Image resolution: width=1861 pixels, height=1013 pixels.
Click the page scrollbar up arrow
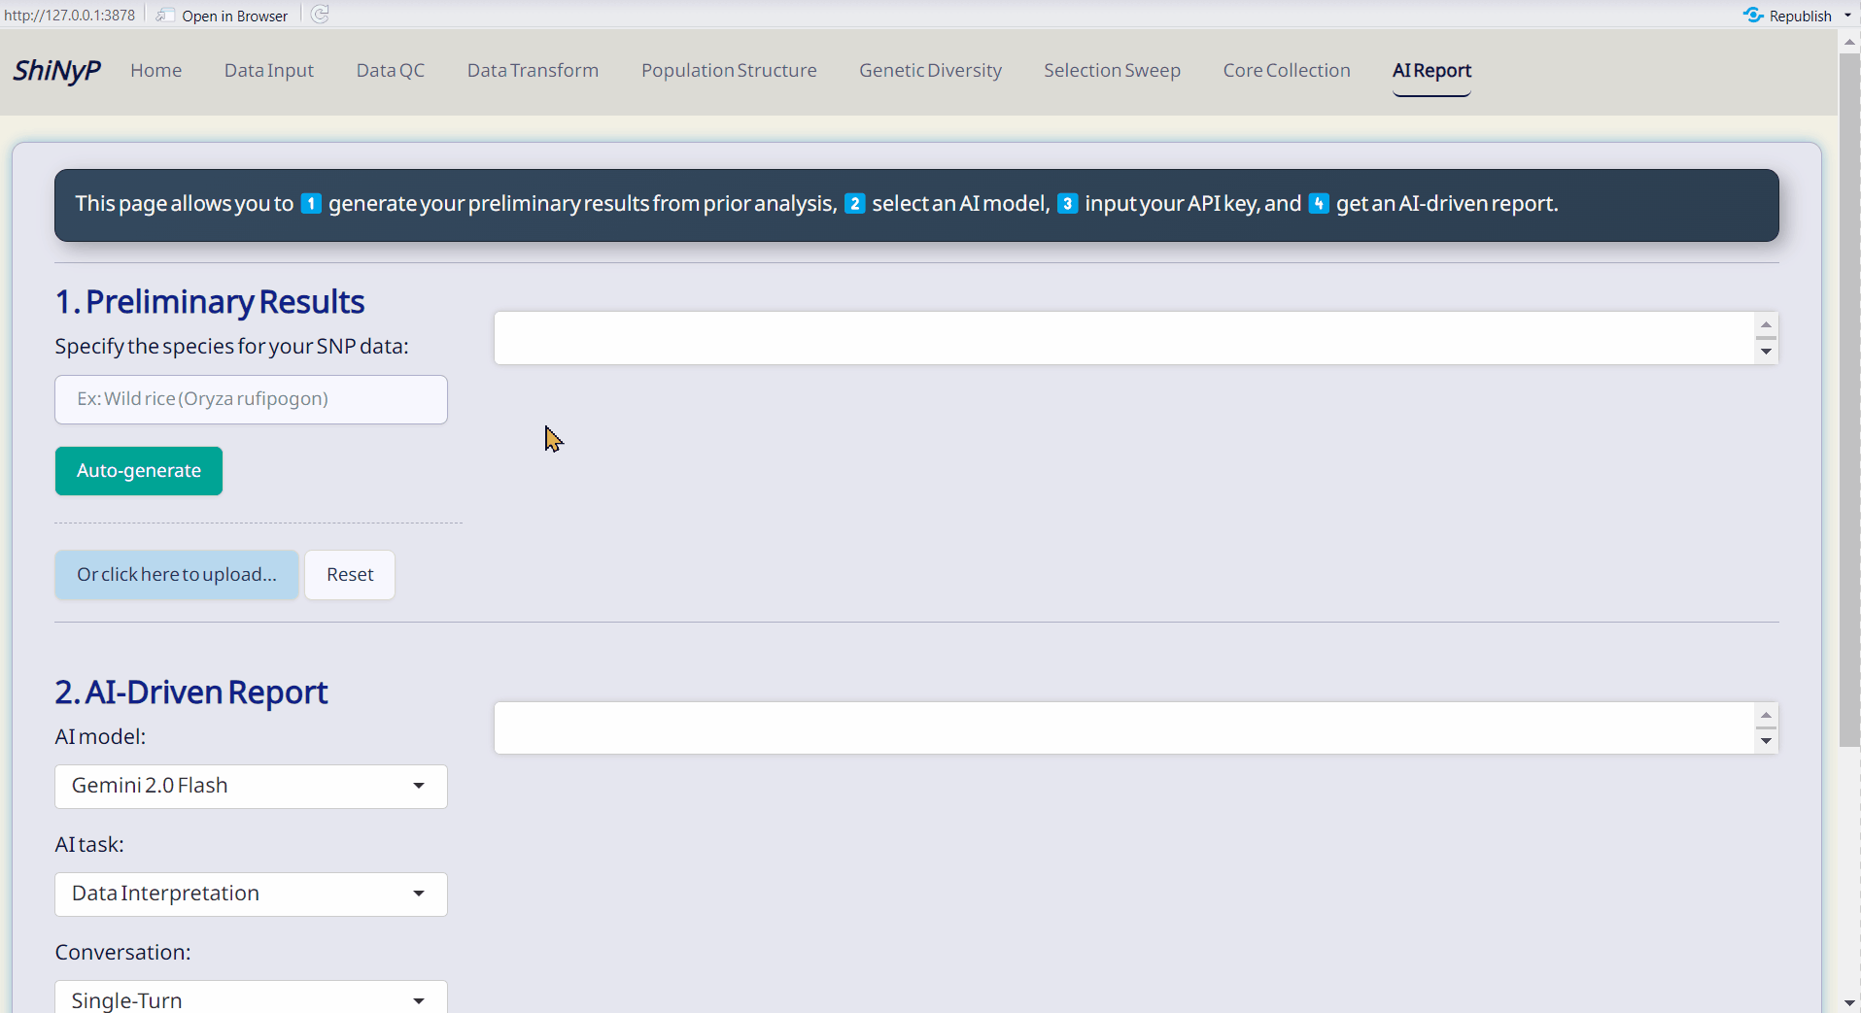[x=1849, y=42]
